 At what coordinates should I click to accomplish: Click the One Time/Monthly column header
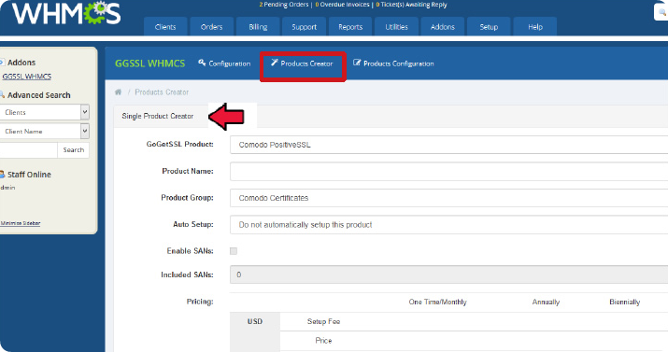(x=438, y=302)
